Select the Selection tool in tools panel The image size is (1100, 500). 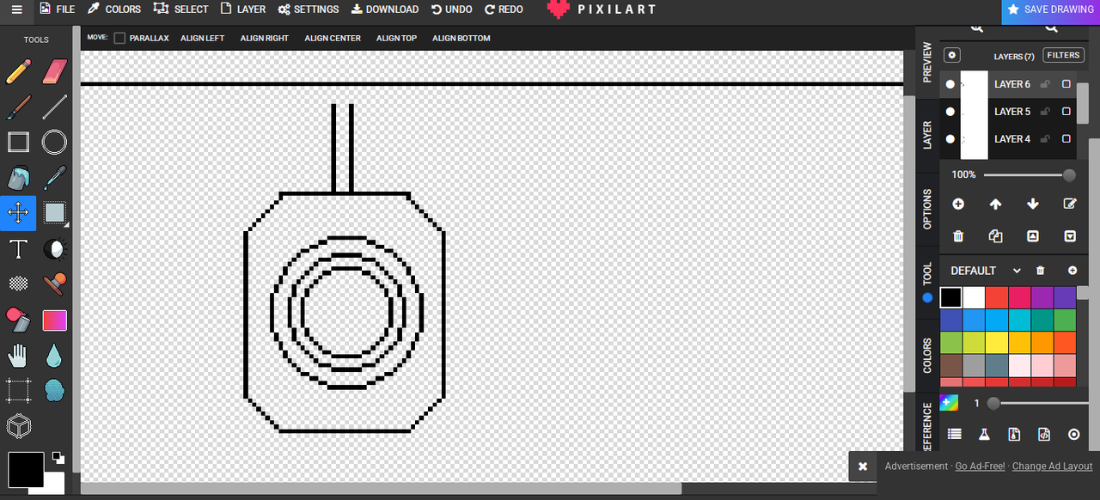tap(54, 213)
